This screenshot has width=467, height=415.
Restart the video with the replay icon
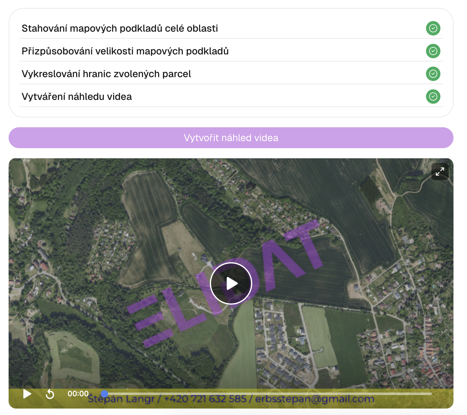point(50,394)
